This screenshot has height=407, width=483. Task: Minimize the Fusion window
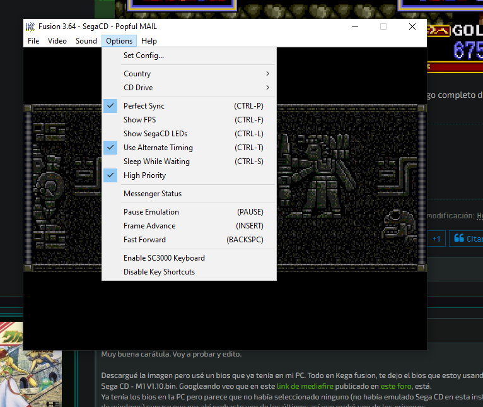pyautogui.click(x=355, y=27)
